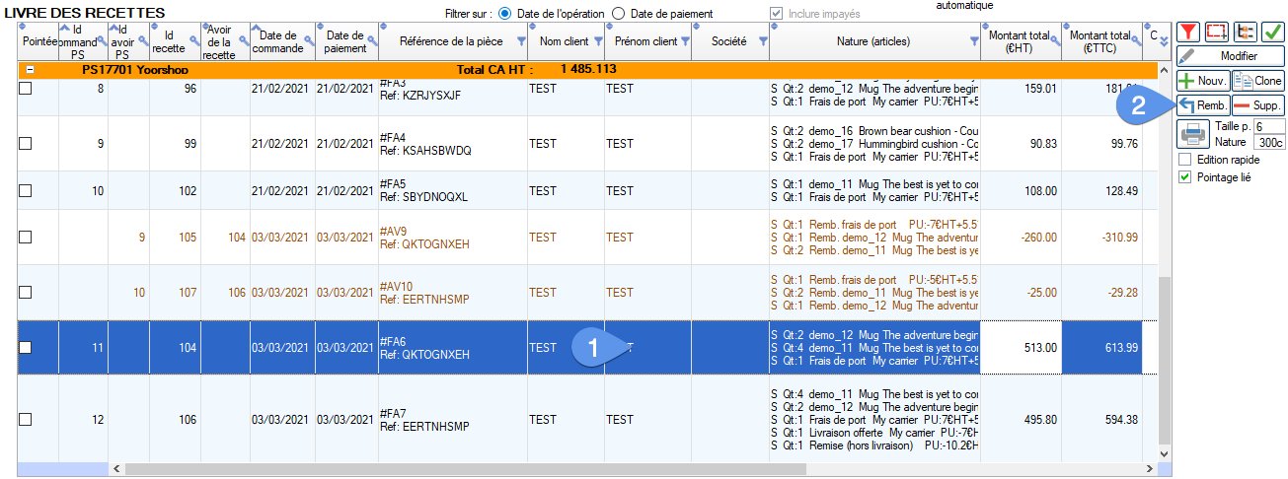Image resolution: width=1288 pixels, height=479 pixels.
Task: Select the Date de paiement radio button
Action: pos(619,14)
